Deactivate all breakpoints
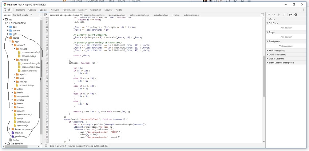Image resolution: width=309 pixels, height=151 pixels. [290, 15]
